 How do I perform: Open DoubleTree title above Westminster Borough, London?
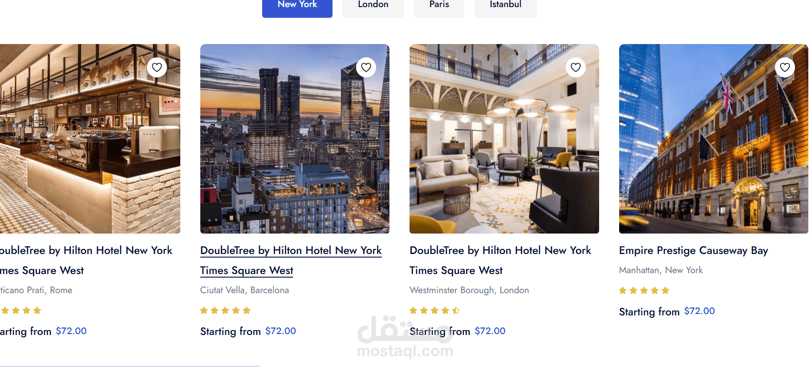pyautogui.click(x=500, y=260)
